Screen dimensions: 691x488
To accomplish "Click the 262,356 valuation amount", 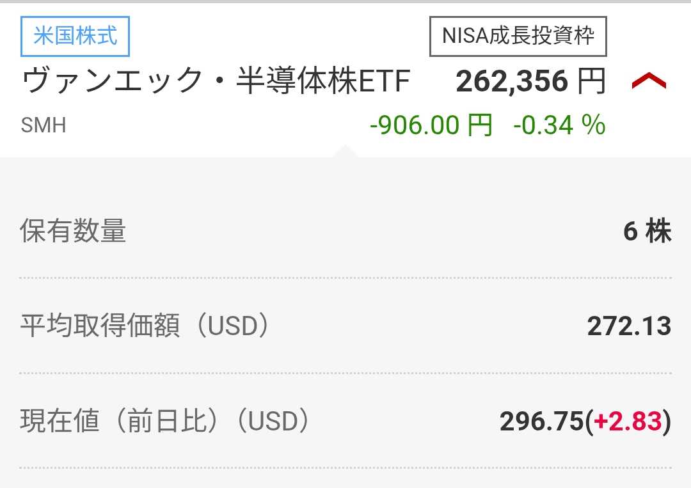I will (x=512, y=82).
